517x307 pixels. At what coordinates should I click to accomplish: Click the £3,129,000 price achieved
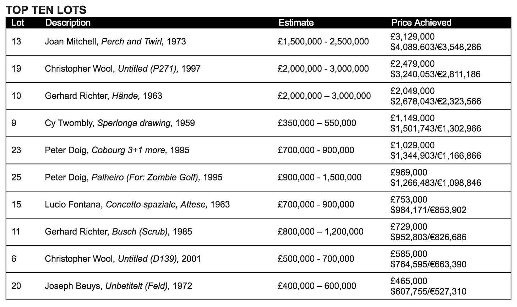[412, 37]
